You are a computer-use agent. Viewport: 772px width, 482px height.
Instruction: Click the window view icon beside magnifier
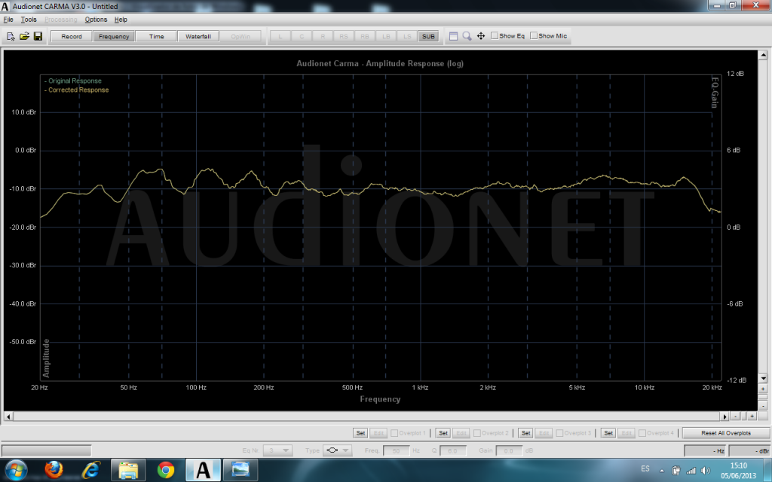[453, 36]
